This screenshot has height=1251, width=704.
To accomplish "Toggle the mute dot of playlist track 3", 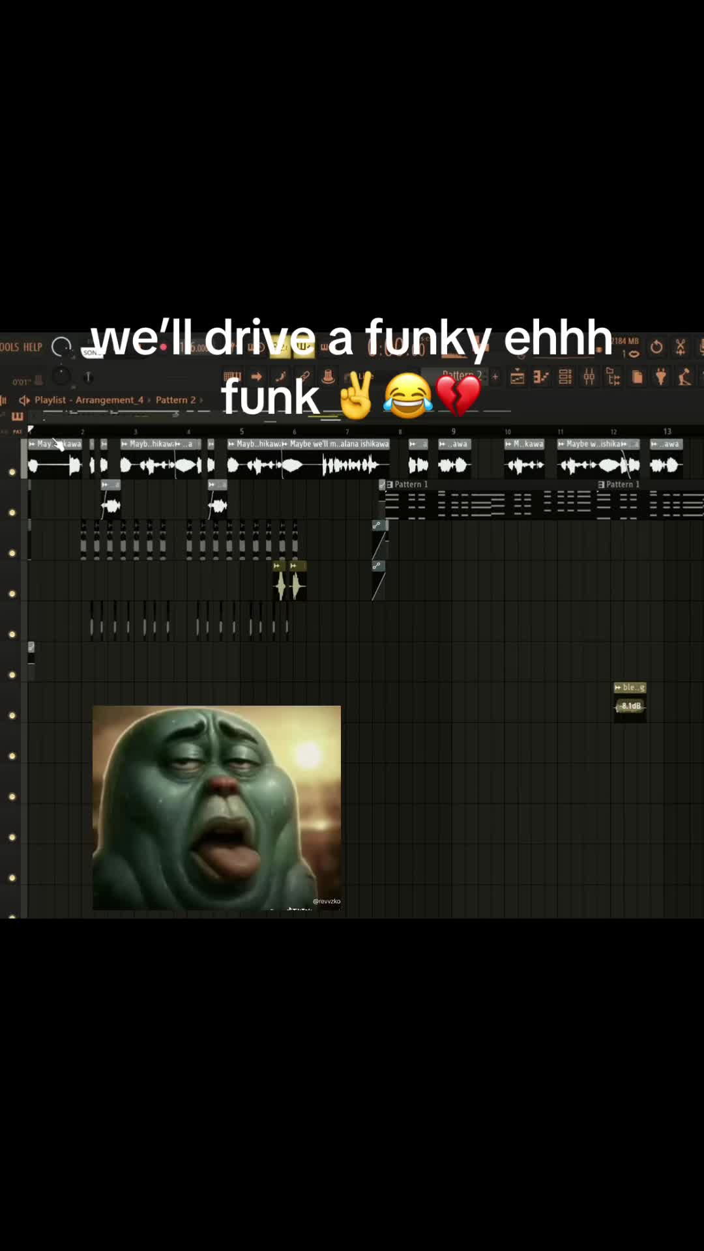I will 12,553.
